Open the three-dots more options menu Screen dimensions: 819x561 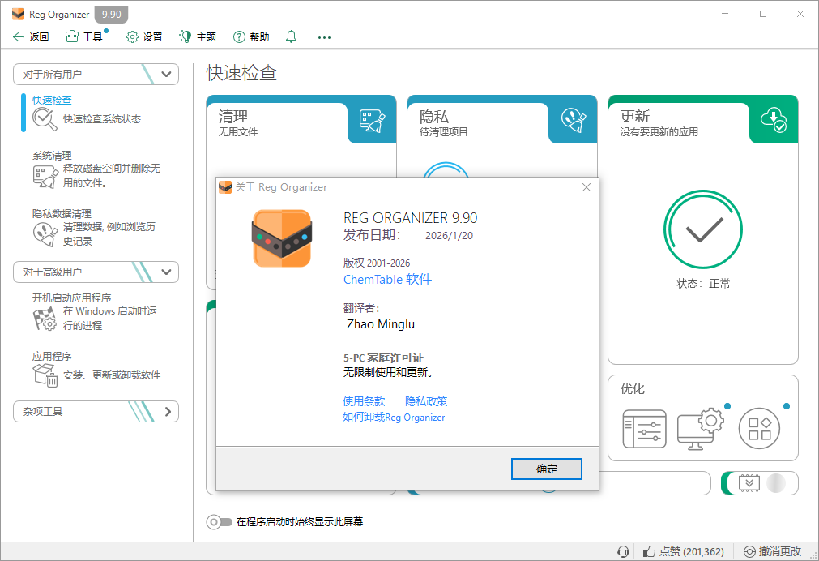pos(324,36)
